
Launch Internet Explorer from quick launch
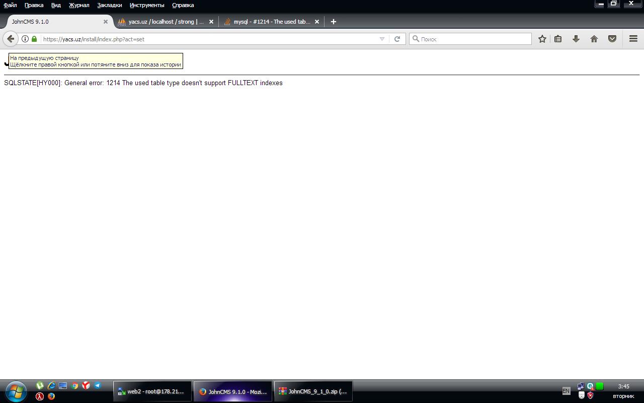point(51,386)
